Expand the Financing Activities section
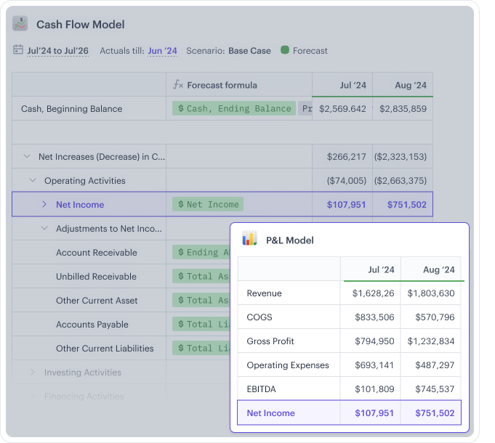 point(33,396)
